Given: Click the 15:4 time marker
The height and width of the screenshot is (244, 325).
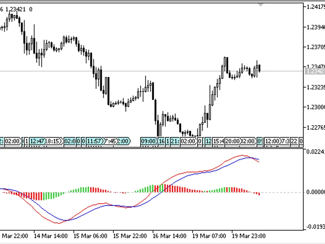Looking at the screenshot, I should pyautogui.click(x=219, y=141).
